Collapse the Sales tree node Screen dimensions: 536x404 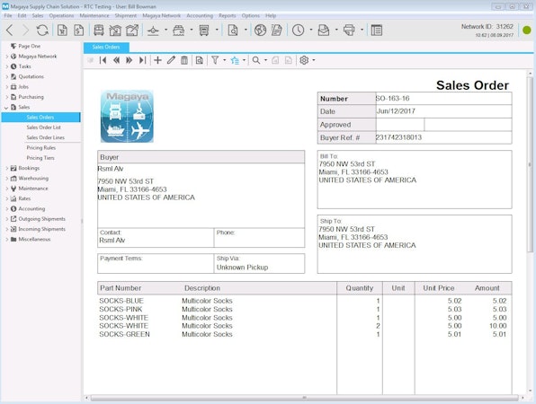[x=6, y=107]
